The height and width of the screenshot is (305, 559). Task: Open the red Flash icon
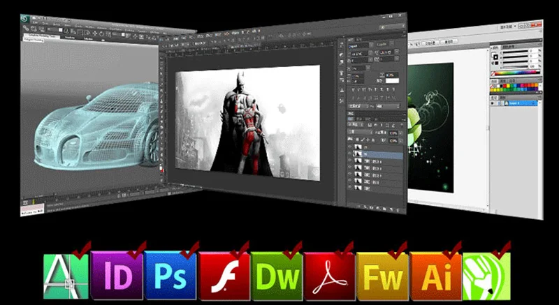pos(224,276)
